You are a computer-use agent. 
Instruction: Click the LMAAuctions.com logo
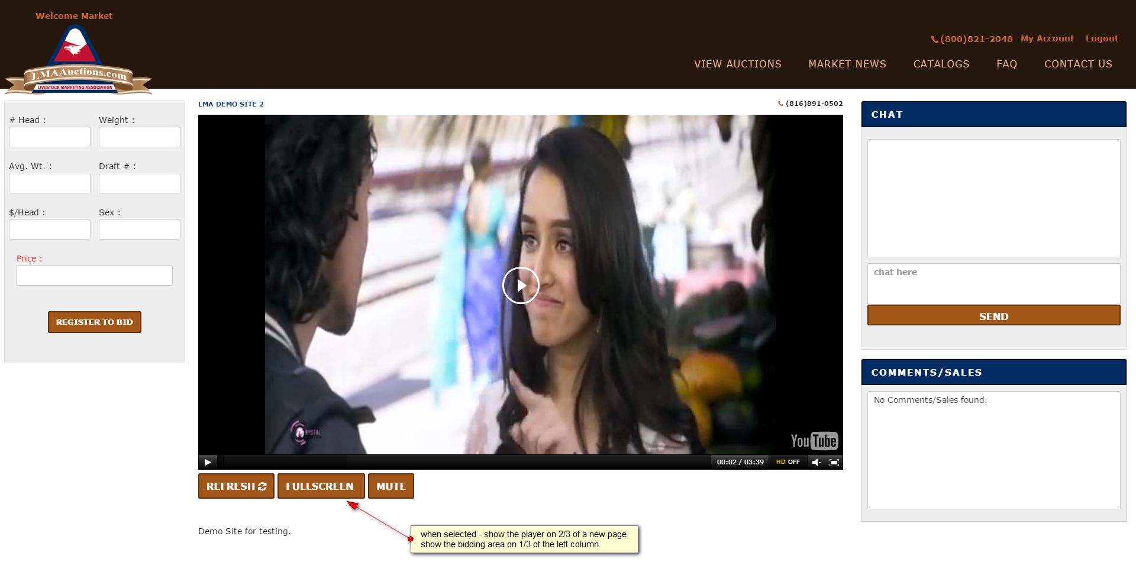pos(78,60)
